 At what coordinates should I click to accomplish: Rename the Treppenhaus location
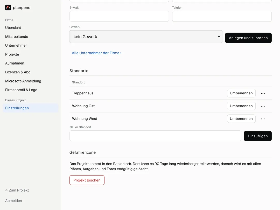[x=241, y=93]
